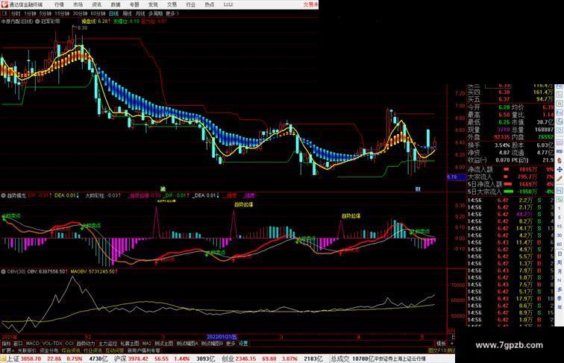
Task: Click the highlighted date 2022/01/21 marker
Action: coord(222,337)
